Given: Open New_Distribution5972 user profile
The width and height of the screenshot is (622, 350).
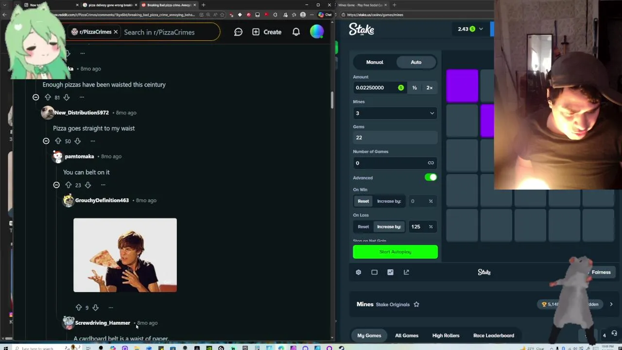Looking at the screenshot, I should 82,112.
